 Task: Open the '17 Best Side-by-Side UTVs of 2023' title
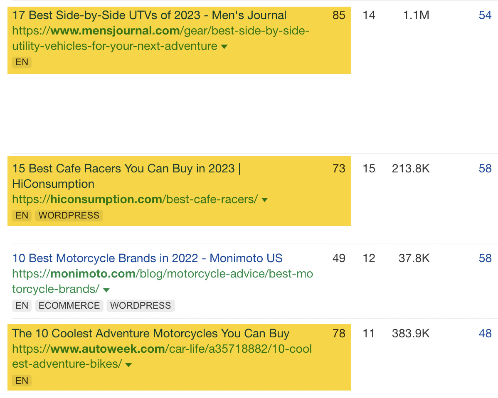149,15
